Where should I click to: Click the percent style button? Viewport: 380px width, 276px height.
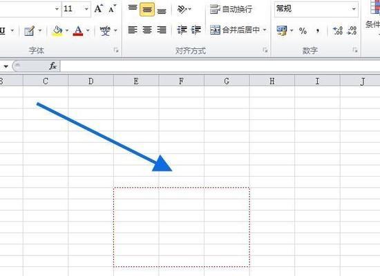point(303,31)
